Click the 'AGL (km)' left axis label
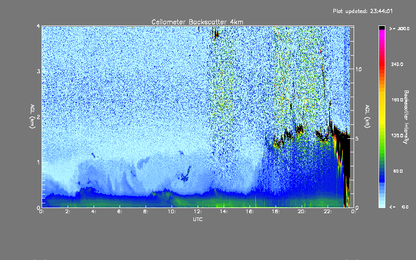The width and height of the screenshot is (416, 260). pos(32,116)
